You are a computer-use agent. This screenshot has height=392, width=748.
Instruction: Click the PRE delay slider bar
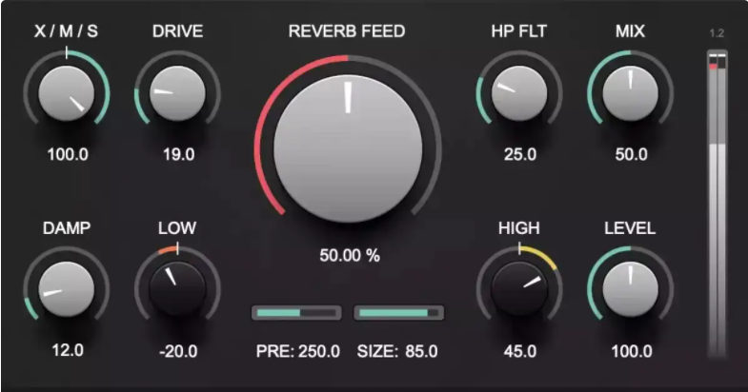(x=296, y=312)
